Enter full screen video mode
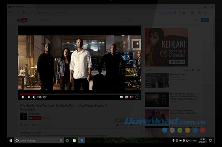This screenshot has height=147, width=222. (137, 97)
